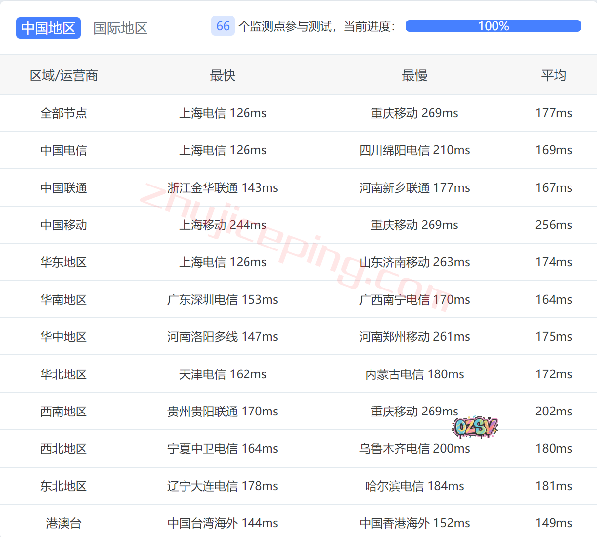Click 上海移动 244ms cell

(223, 225)
